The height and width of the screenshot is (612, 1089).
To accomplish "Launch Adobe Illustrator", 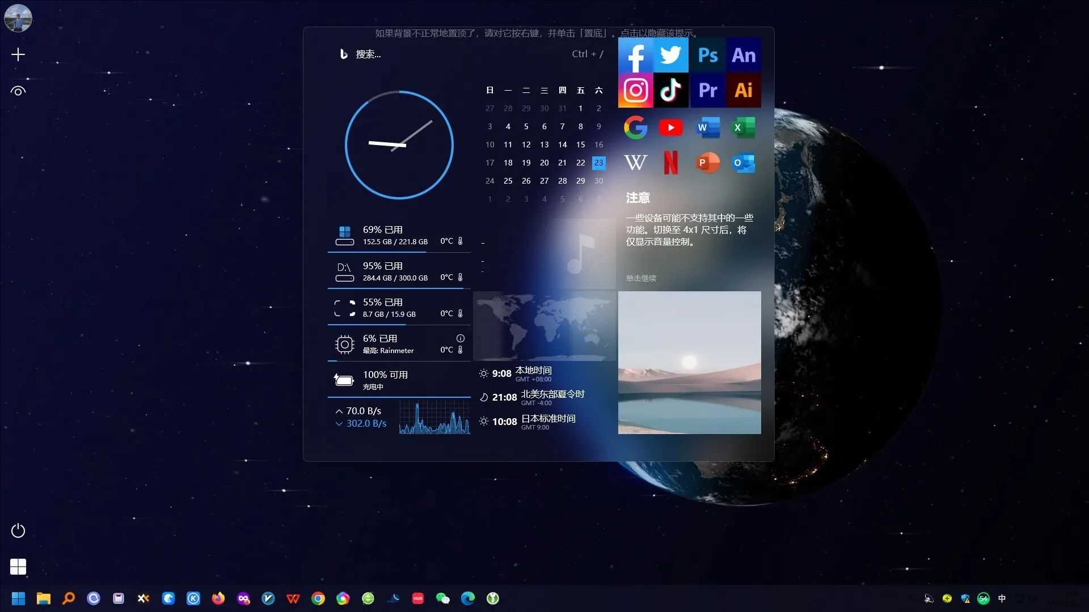I will pyautogui.click(x=742, y=90).
